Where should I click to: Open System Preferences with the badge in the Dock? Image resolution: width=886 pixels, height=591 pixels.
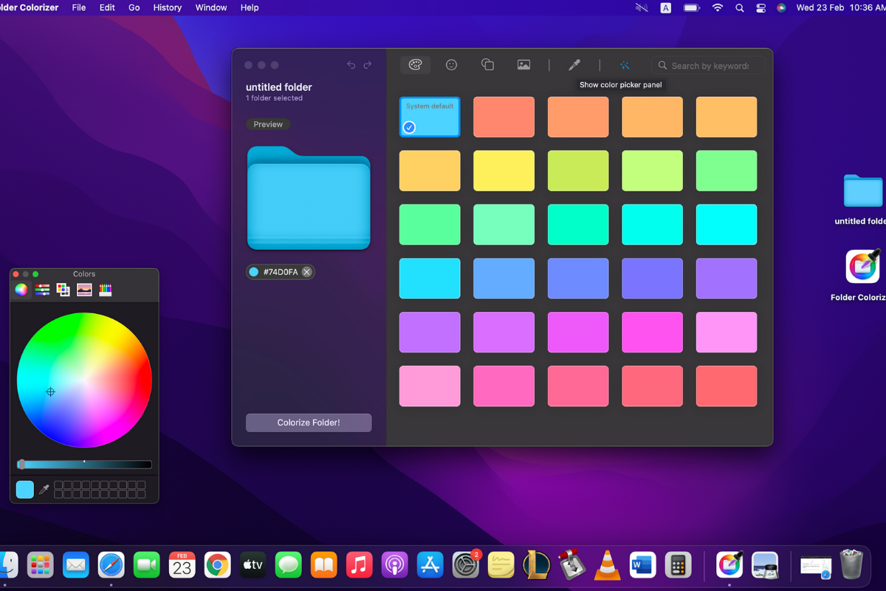(466, 565)
